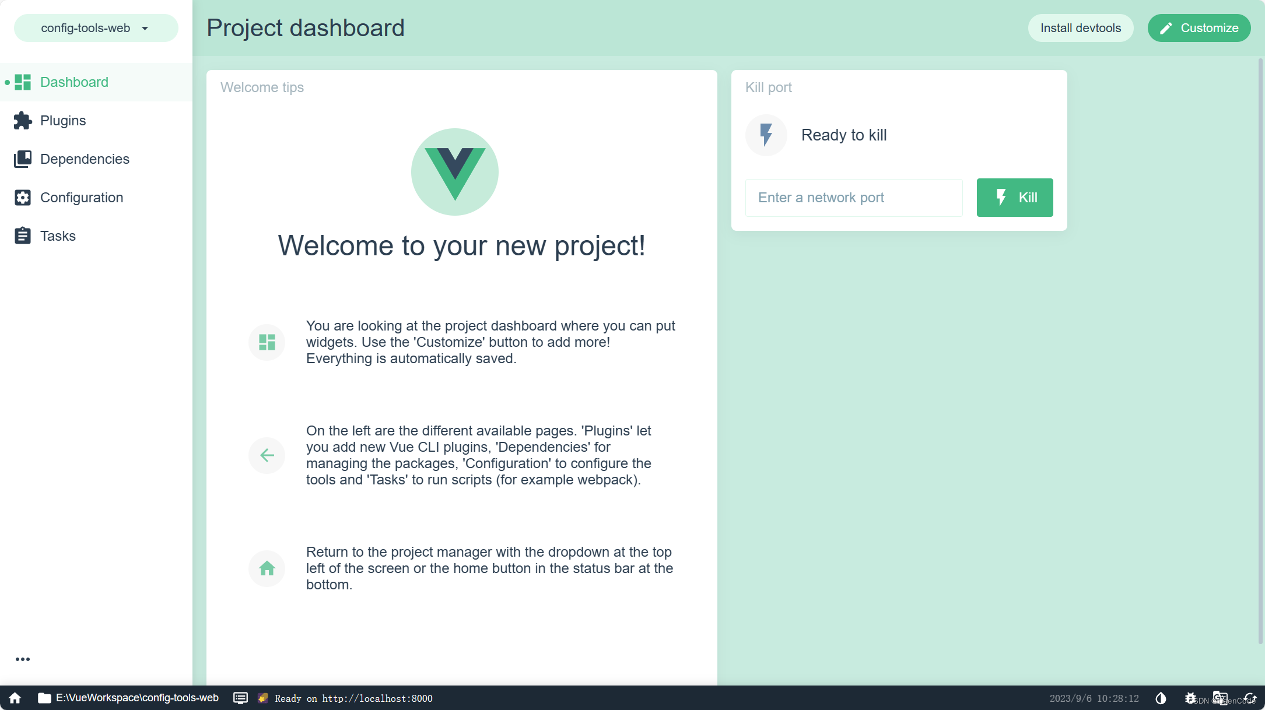Click the home icon in welcome tips

[267, 568]
